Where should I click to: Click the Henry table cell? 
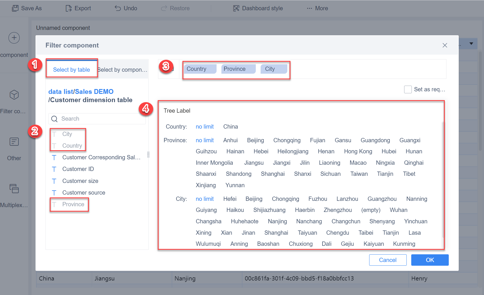tap(443, 279)
